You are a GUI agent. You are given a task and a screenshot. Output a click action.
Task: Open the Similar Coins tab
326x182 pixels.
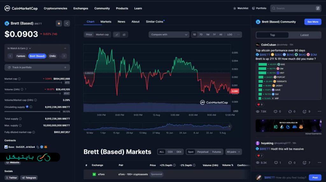point(155,22)
